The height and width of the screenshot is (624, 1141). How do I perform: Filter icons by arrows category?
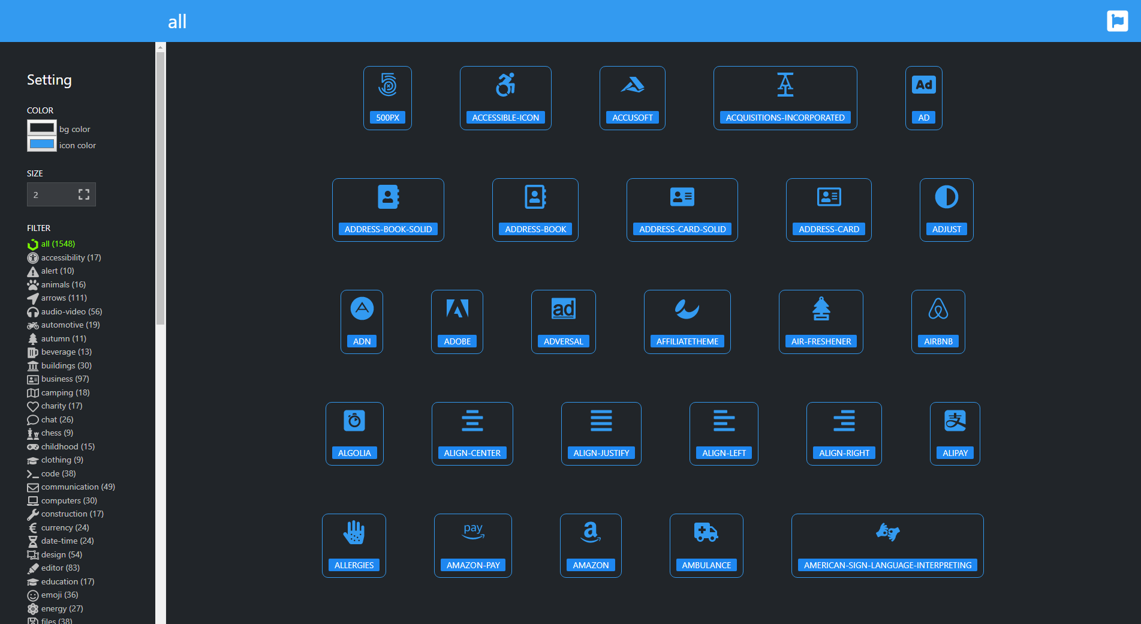pos(64,298)
